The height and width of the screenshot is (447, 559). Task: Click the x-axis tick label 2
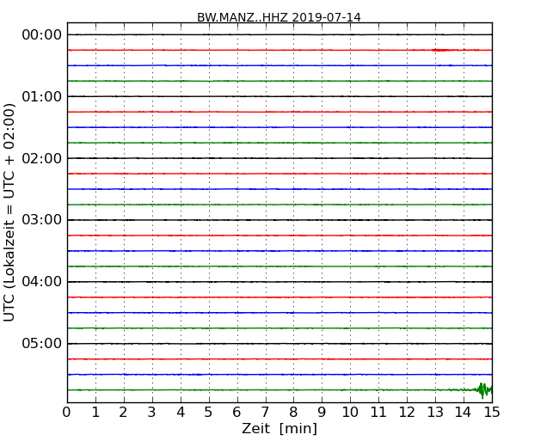[123, 413]
